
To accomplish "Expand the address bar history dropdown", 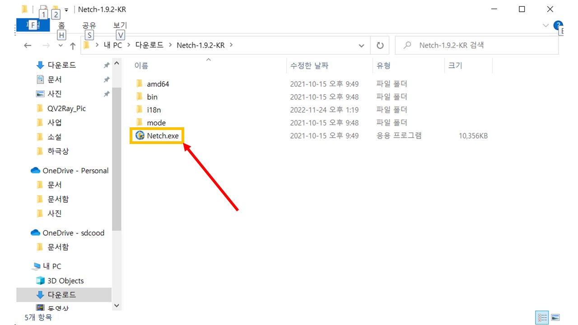I will click(361, 46).
